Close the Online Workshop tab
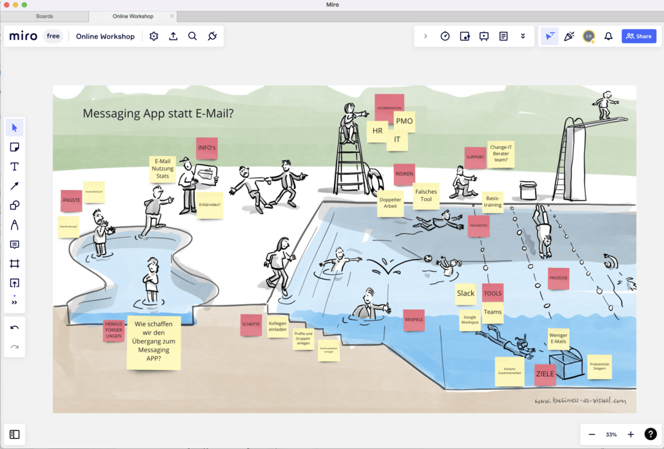The height and width of the screenshot is (449, 664). coord(171,16)
